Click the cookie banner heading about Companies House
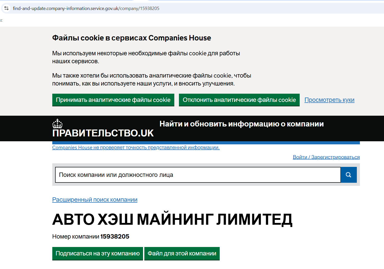This screenshot has width=384, height=269. pyautogui.click(x=132, y=38)
